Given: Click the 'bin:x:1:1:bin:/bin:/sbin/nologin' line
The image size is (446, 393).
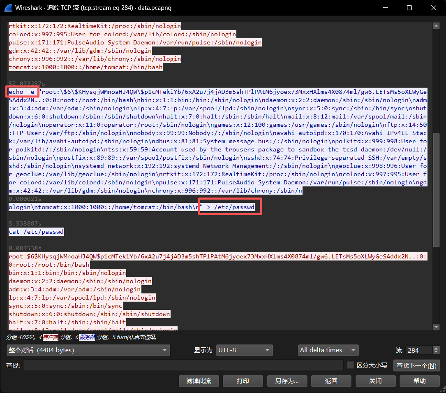Looking at the screenshot, I should click(x=67, y=273).
